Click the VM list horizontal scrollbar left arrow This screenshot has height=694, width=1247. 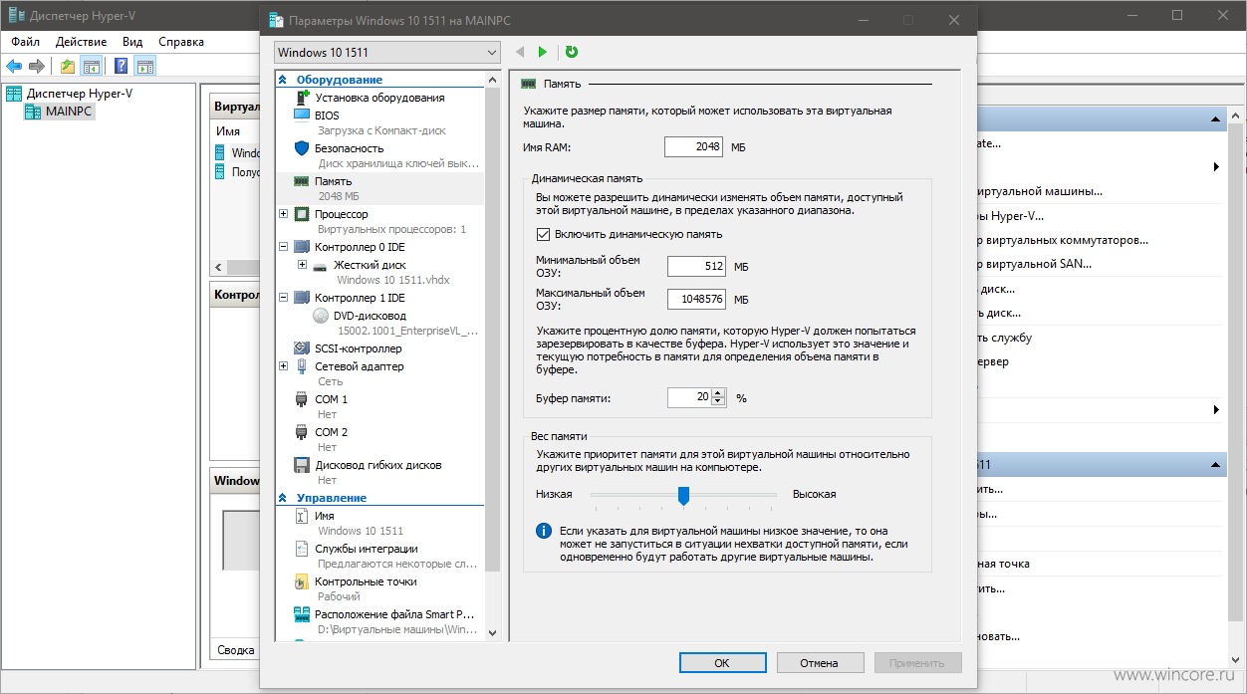(220, 268)
